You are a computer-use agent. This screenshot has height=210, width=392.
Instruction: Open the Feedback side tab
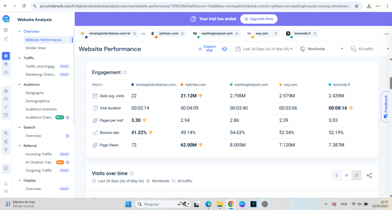(385, 107)
